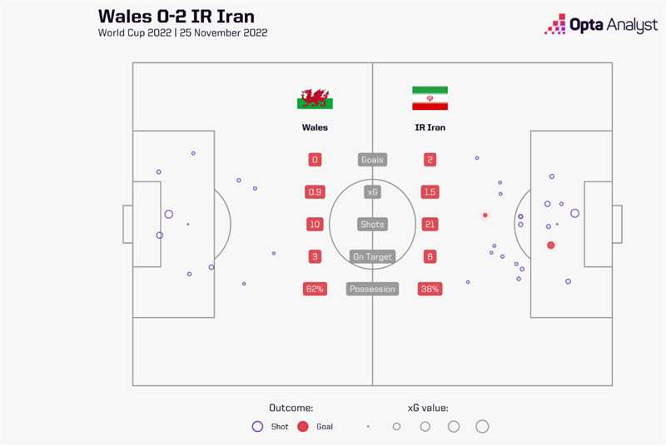Select Iran's small red goal marker outside box

point(485,215)
